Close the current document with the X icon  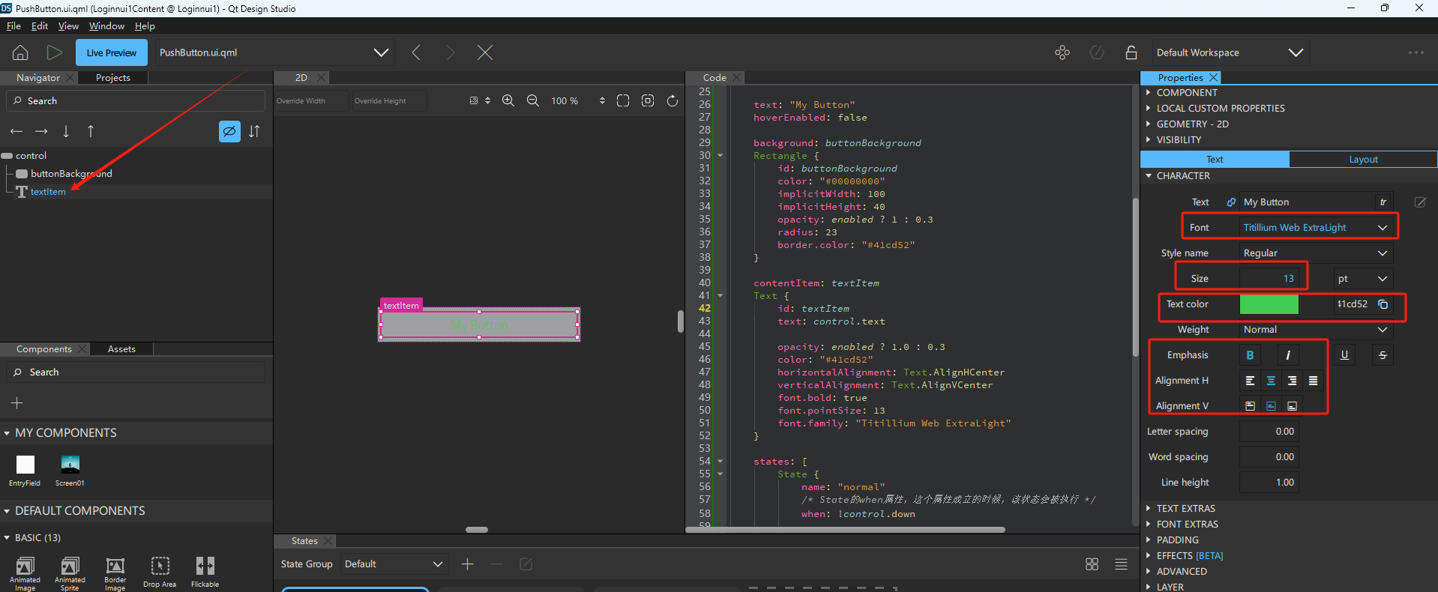pyautogui.click(x=485, y=52)
